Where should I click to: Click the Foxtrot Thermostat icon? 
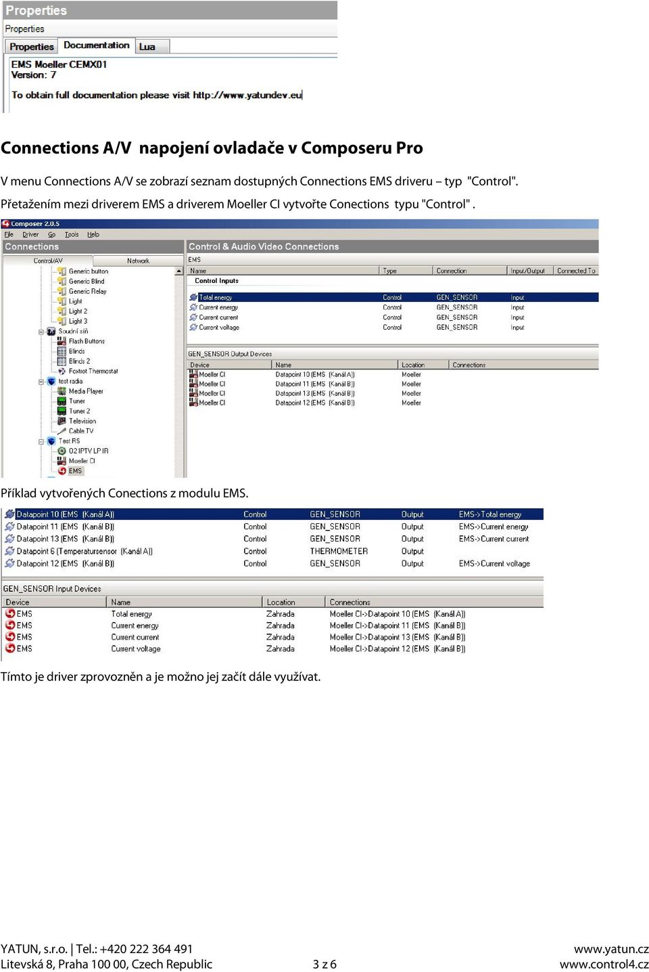point(62,371)
